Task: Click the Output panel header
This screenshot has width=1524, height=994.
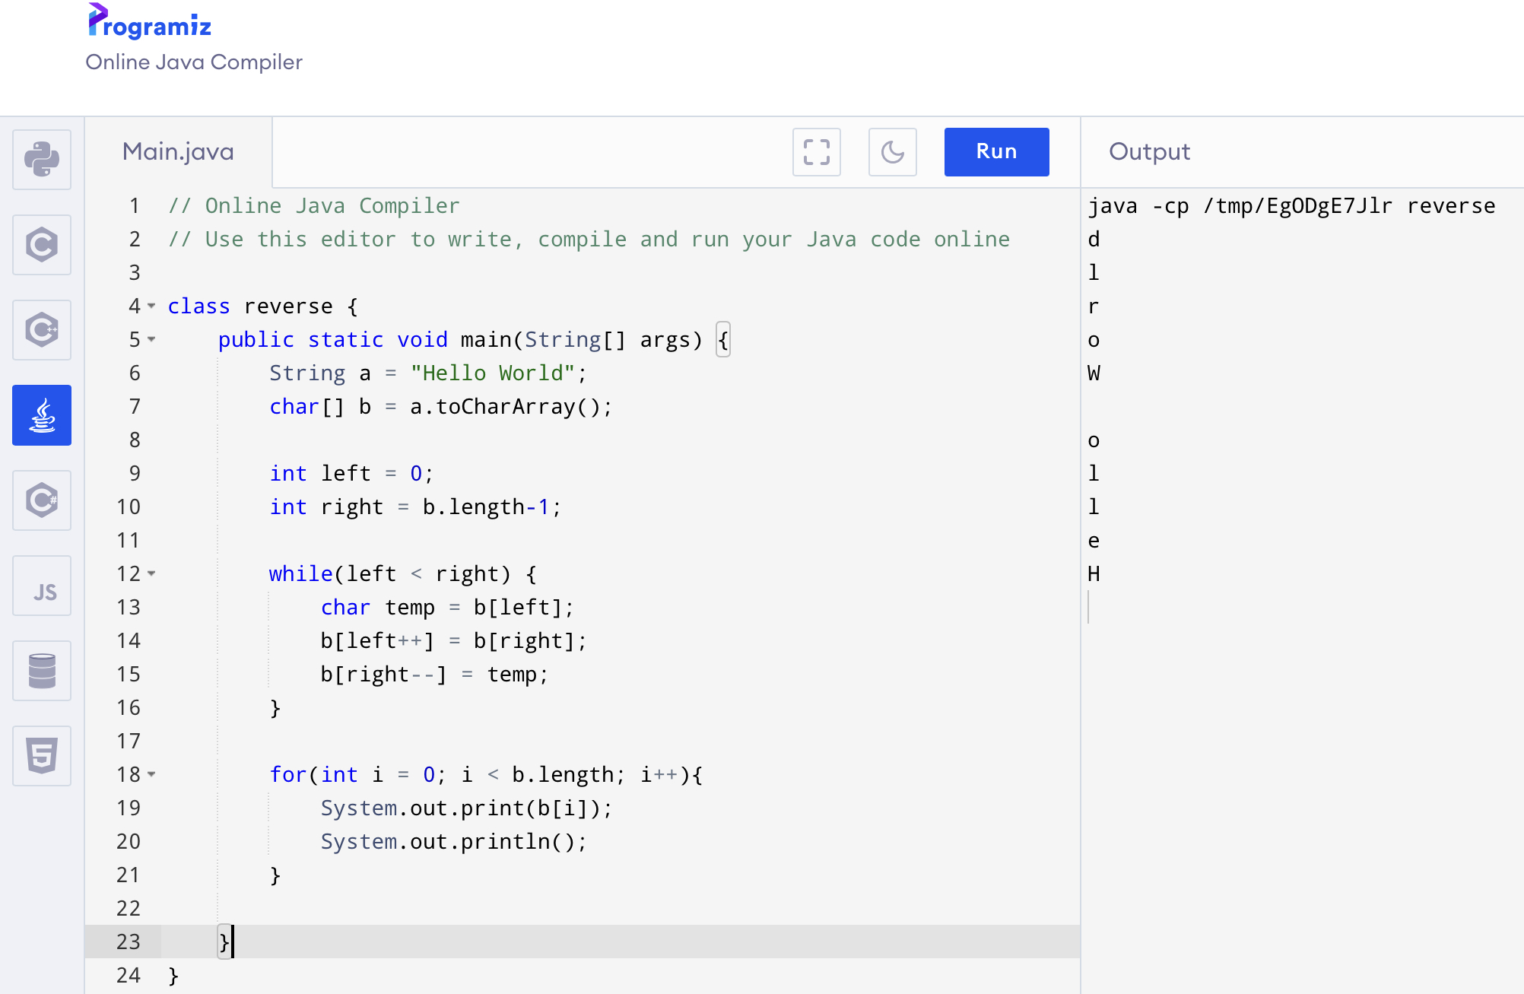Action: click(x=1149, y=152)
